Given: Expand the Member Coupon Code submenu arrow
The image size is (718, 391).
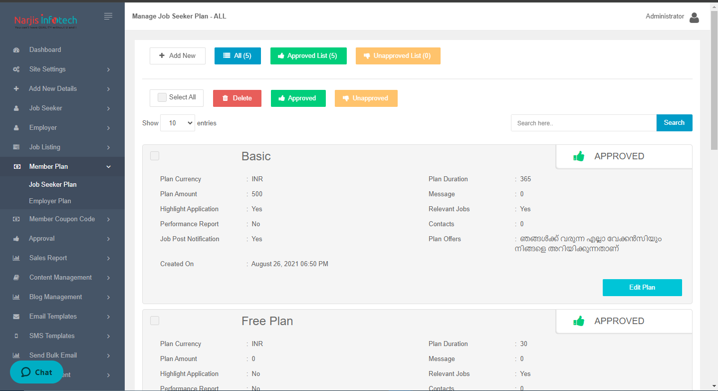Looking at the screenshot, I should click(108, 219).
